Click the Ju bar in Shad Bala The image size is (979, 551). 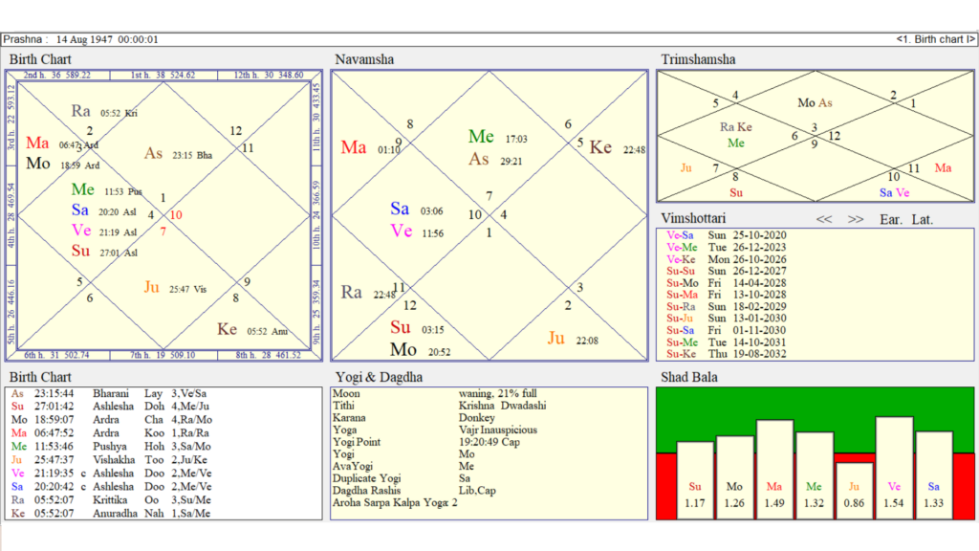[854, 491]
